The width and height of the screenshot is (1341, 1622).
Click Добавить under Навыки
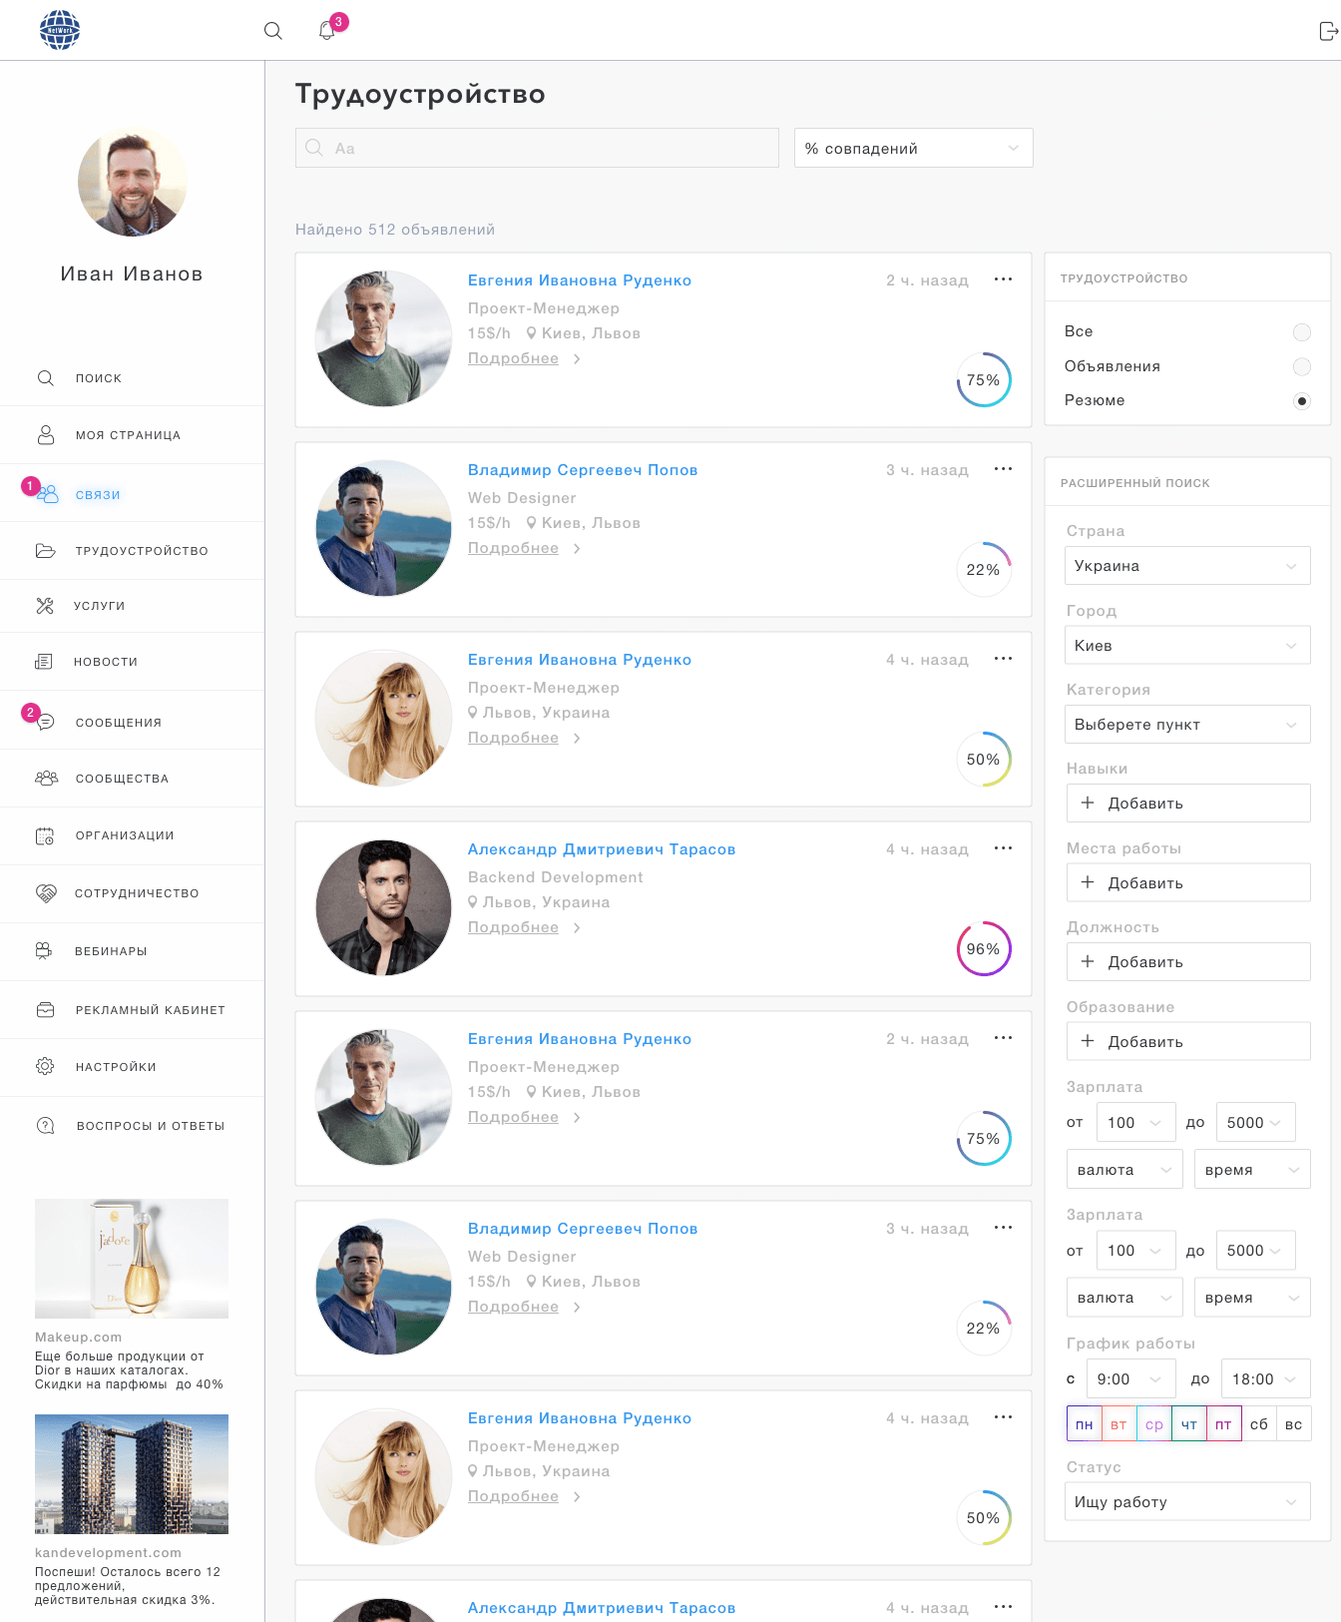click(x=1187, y=804)
